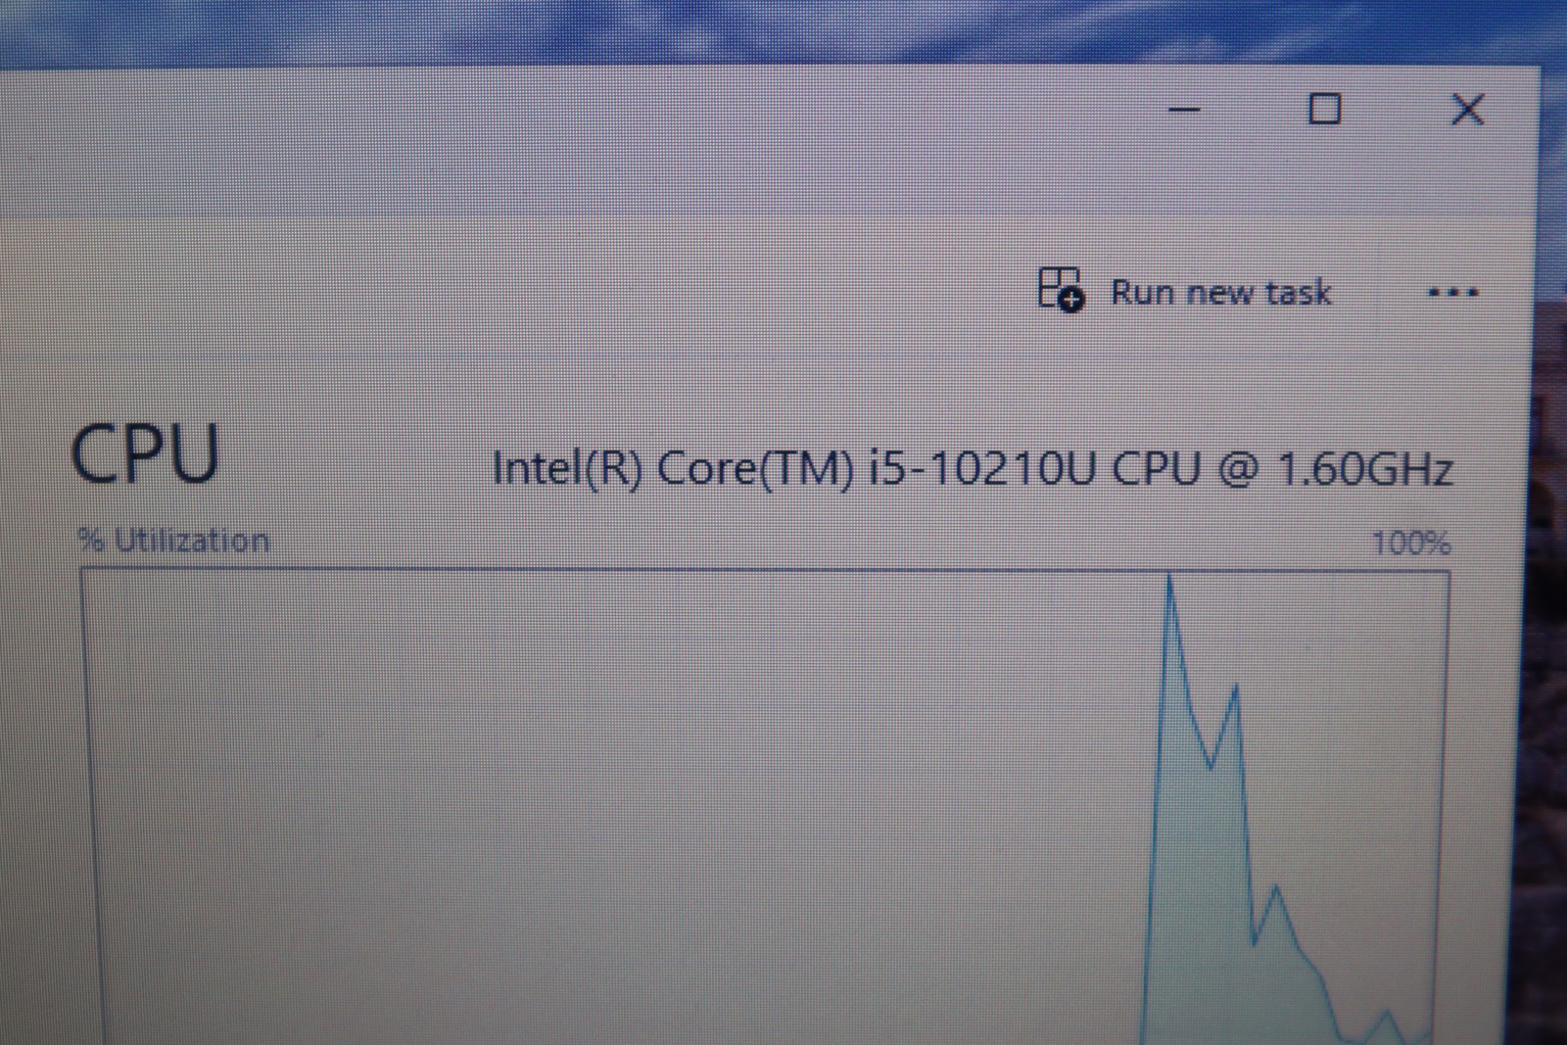
Task: Click the Intel(R) Core(TM) i5-10210U processor name
Action: click(x=973, y=469)
